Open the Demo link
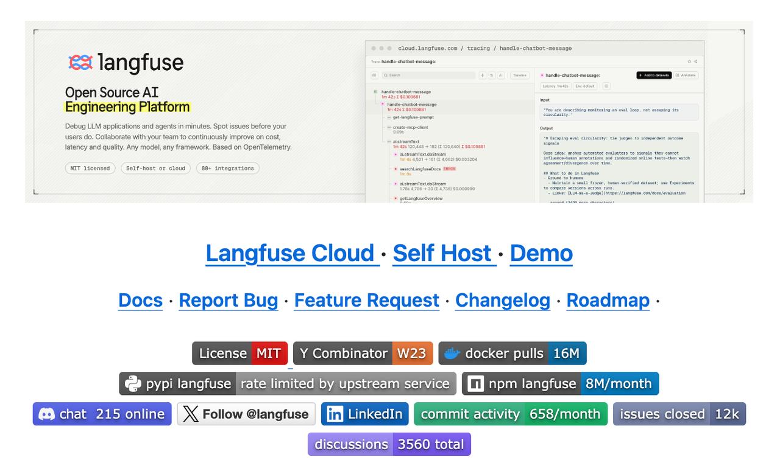 coord(541,253)
